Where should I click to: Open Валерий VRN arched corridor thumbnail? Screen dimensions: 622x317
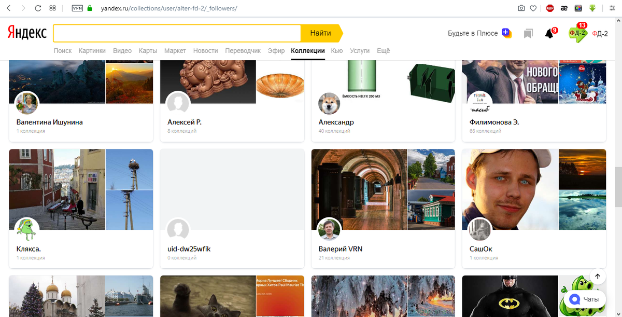click(359, 189)
